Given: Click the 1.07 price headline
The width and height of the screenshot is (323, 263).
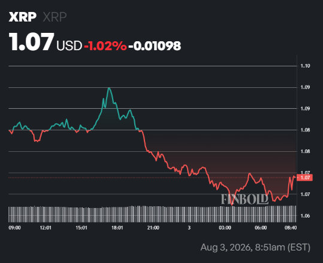Looking at the screenshot, I should coord(31,42).
